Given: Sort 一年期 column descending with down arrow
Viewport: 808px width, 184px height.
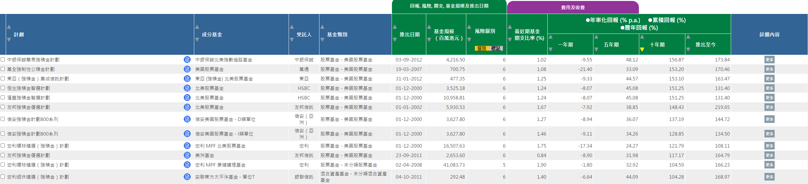Looking at the screenshot, I should tap(551, 49).
